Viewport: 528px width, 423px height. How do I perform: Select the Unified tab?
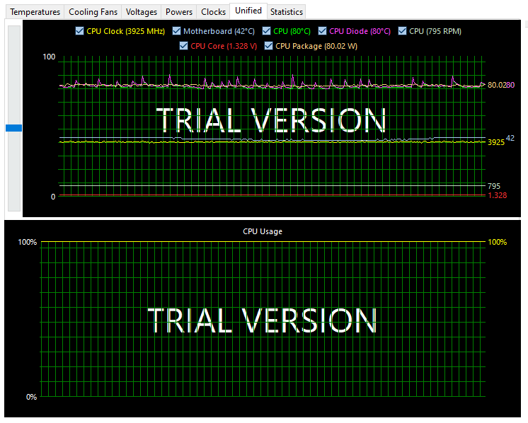click(x=248, y=11)
